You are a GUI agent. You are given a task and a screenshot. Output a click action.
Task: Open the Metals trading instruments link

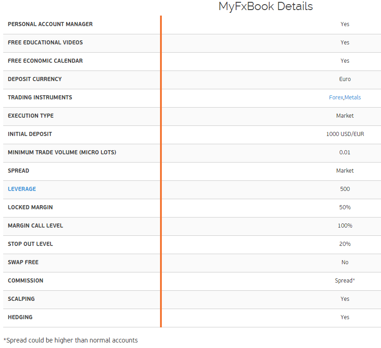tap(353, 98)
